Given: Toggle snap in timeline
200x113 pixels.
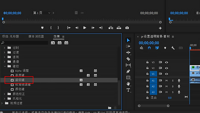Looking at the screenshot, I should pyautogui.click(x=149, y=48).
